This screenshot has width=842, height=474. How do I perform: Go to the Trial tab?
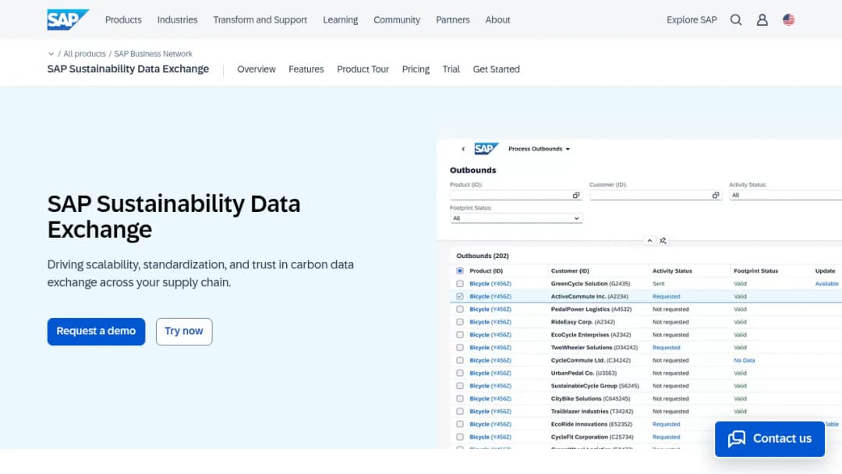pos(451,69)
